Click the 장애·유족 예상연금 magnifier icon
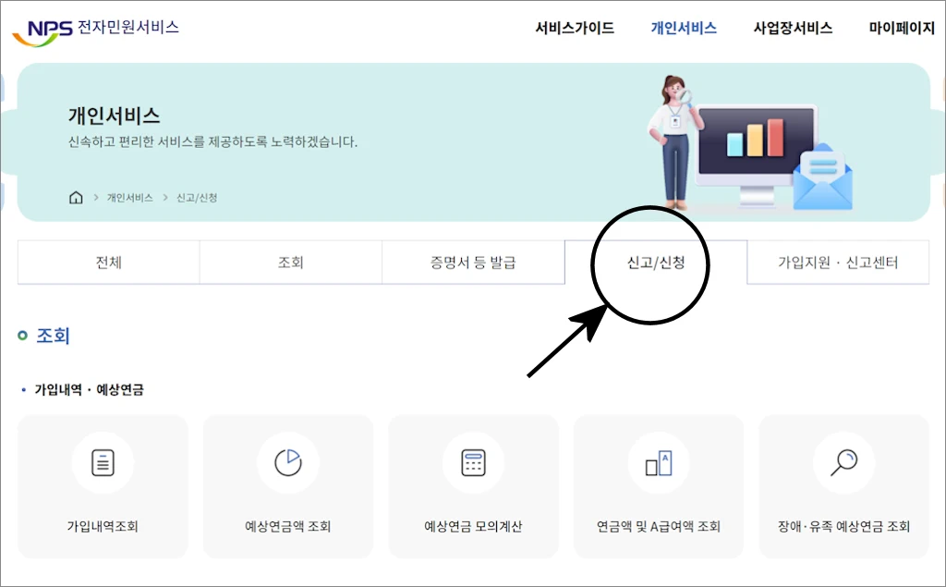 coord(843,462)
